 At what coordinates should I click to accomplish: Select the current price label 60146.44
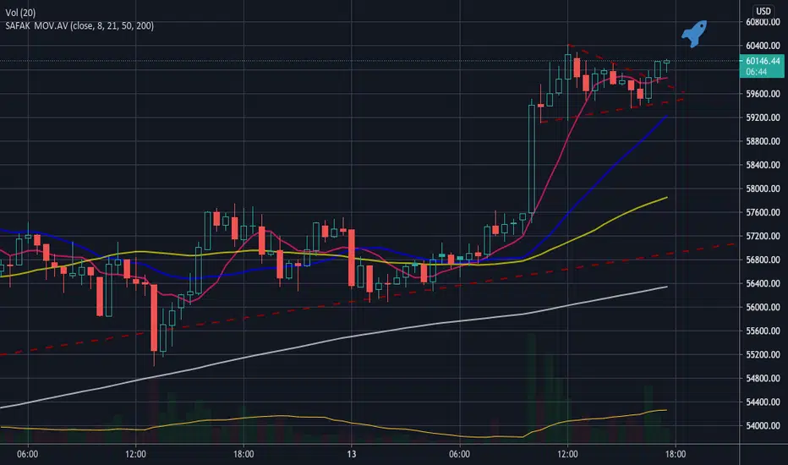[x=763, y=62]
